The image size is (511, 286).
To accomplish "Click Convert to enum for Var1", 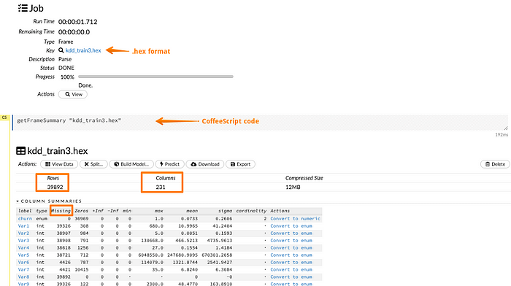I will coord(291,225).
